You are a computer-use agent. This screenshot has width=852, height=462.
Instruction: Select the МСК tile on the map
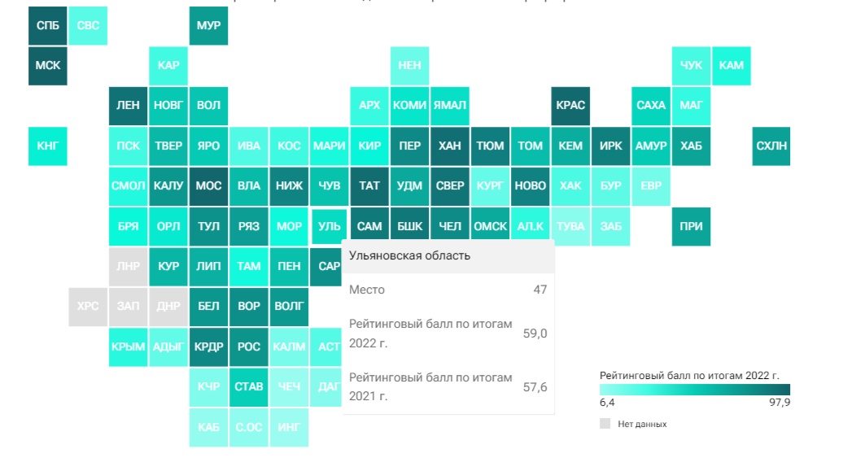coord(48,65)
